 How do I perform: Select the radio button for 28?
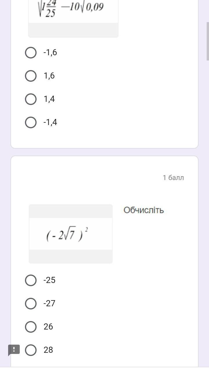[31, 350]
